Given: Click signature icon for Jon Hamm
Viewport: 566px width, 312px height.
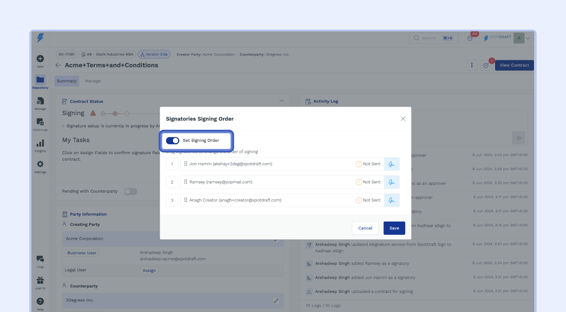Looking at the screenshot, I should click(392, 164).
